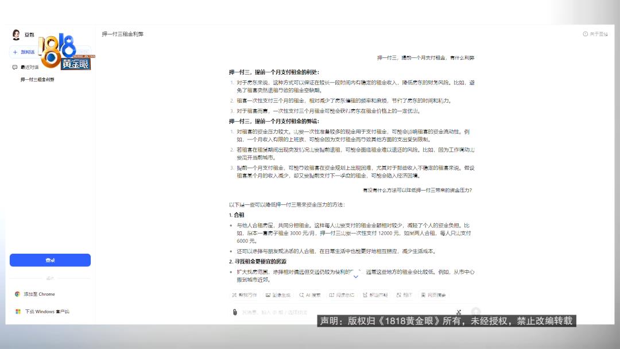The image size is (620, 349).
Task: Focus the message input field
Action: pyautogui.click(x=344, y=312)
